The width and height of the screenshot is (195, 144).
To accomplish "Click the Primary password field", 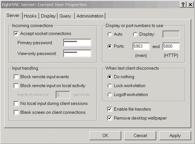I will click(x=77, y=43).
